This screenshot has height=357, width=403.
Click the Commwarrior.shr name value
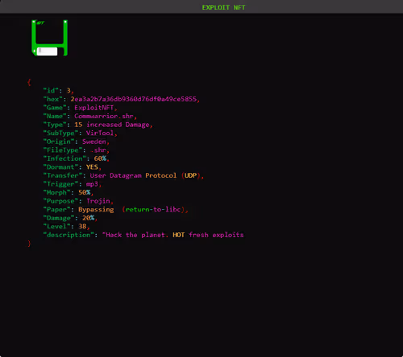coord(104,117)
